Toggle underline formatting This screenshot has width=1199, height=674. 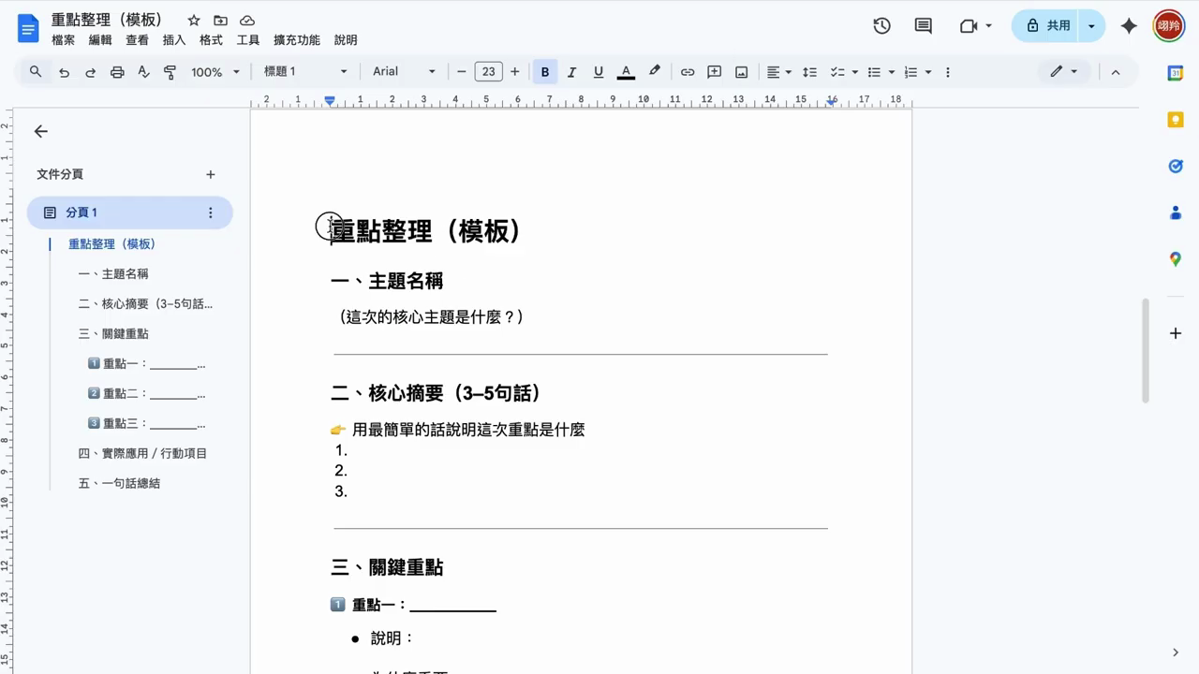(x=598, y=72)
